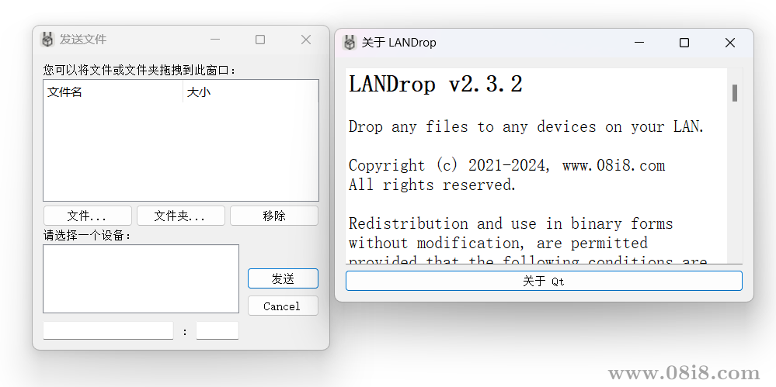Send files with the 发送 button
The image size is (776, 387).
tap(283, 278)
